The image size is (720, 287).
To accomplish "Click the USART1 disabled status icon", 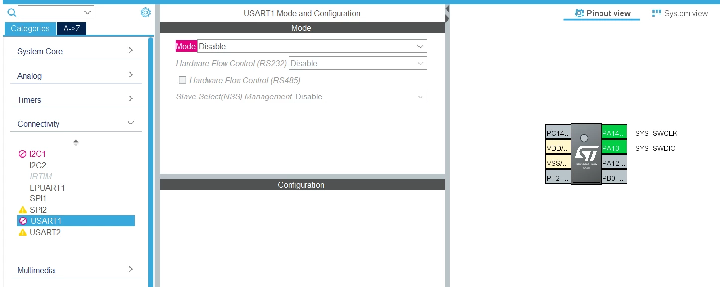I will point(23,221).
